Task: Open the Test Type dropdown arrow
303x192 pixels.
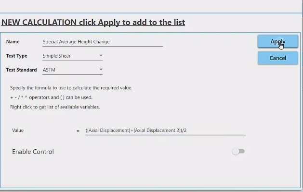Action: [101, 56]
